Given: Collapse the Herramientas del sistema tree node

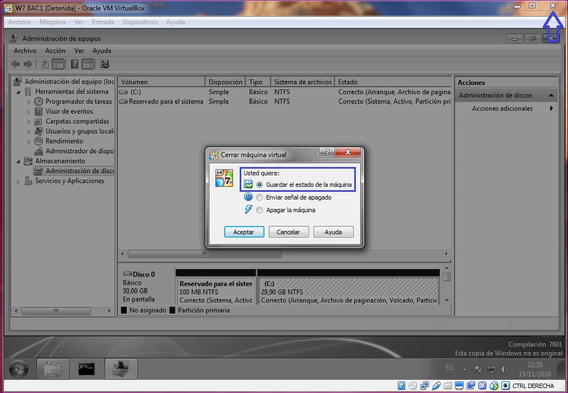Looking at the screenshot, I should 19,92.
